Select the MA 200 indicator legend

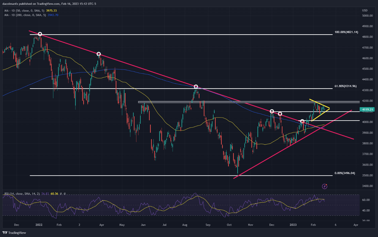click(31, 15)
